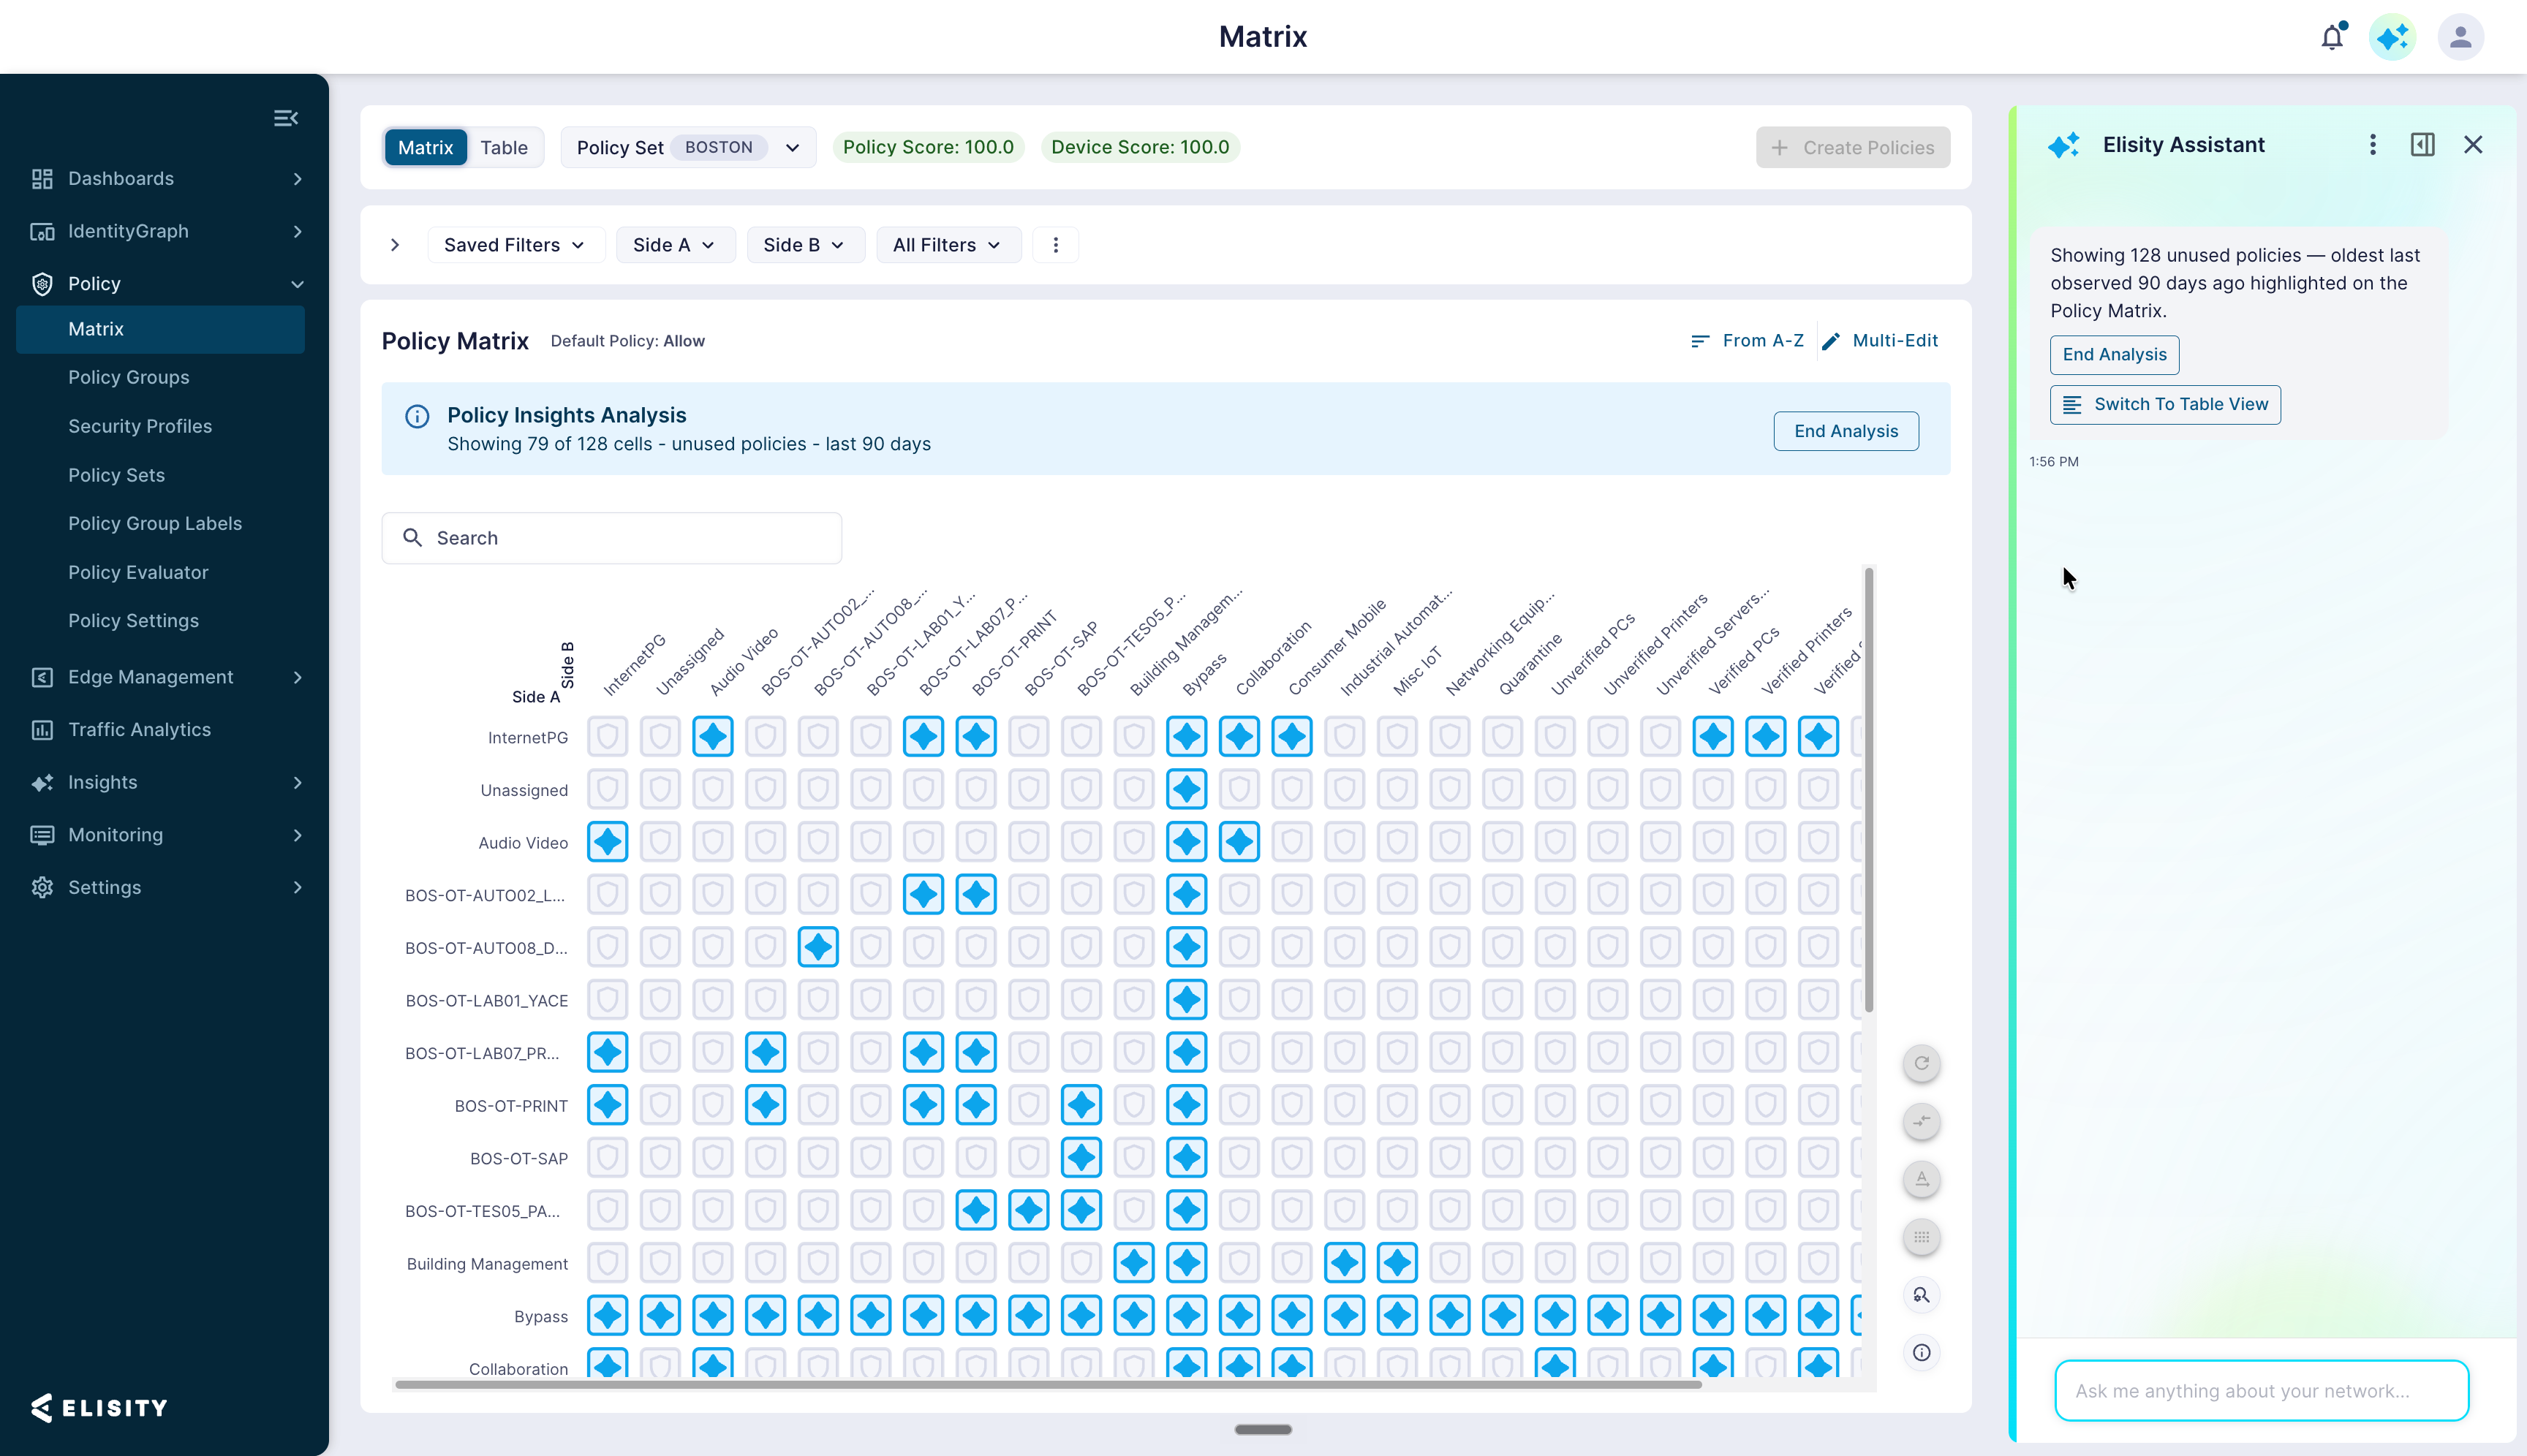This screenshot has height=1456, width=2527.
Task: Expand the IdentityGraph menu
Action: coord(297,231)
